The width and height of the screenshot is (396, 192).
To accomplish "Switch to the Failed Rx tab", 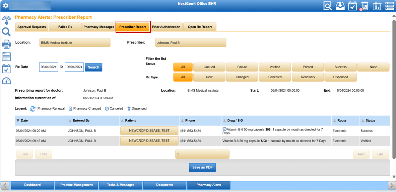I will point(65,27).
